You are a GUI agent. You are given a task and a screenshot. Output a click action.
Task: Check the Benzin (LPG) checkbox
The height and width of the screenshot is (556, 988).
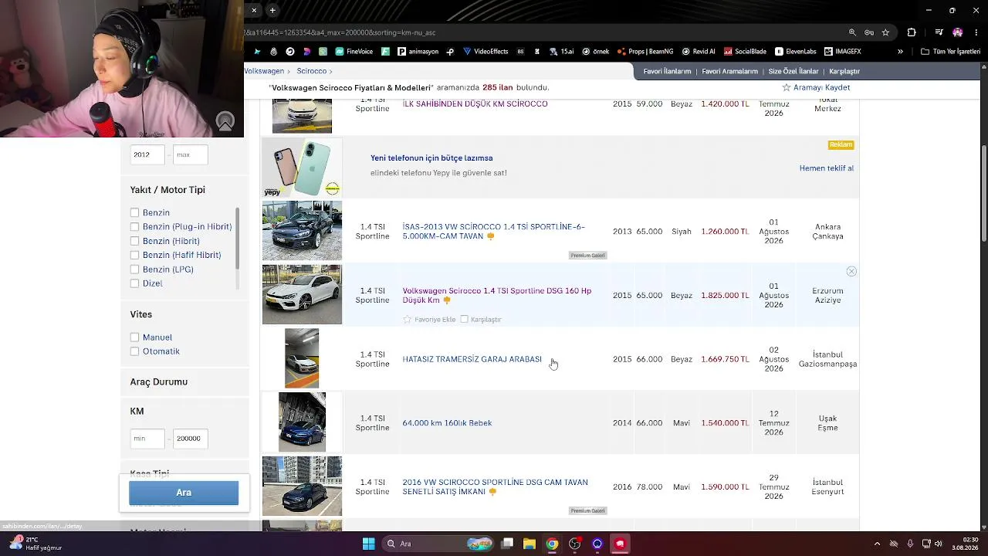pyautogui.click(x=135, y=270)
